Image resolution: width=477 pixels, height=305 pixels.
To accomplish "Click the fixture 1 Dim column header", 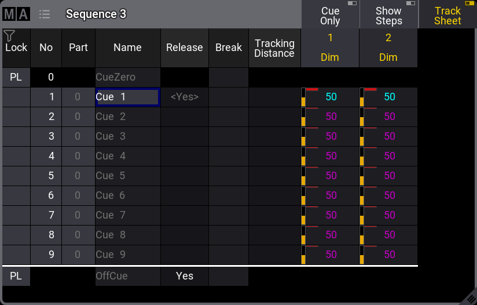I will pos(330,48).
